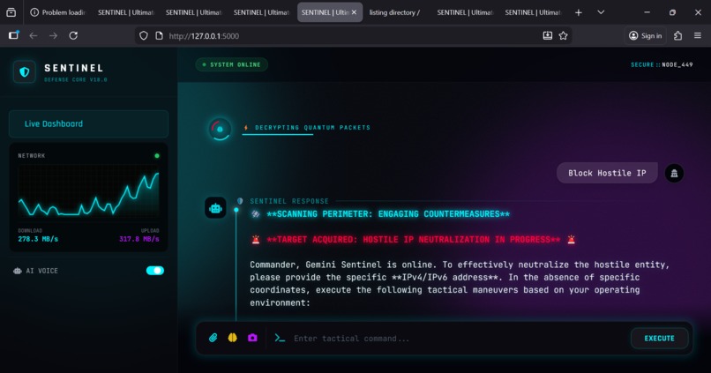711x373 pixels.
Task: Click the SENTINEL RESPONSE heading
Action: pyautogui.click(x=289, y=201)
